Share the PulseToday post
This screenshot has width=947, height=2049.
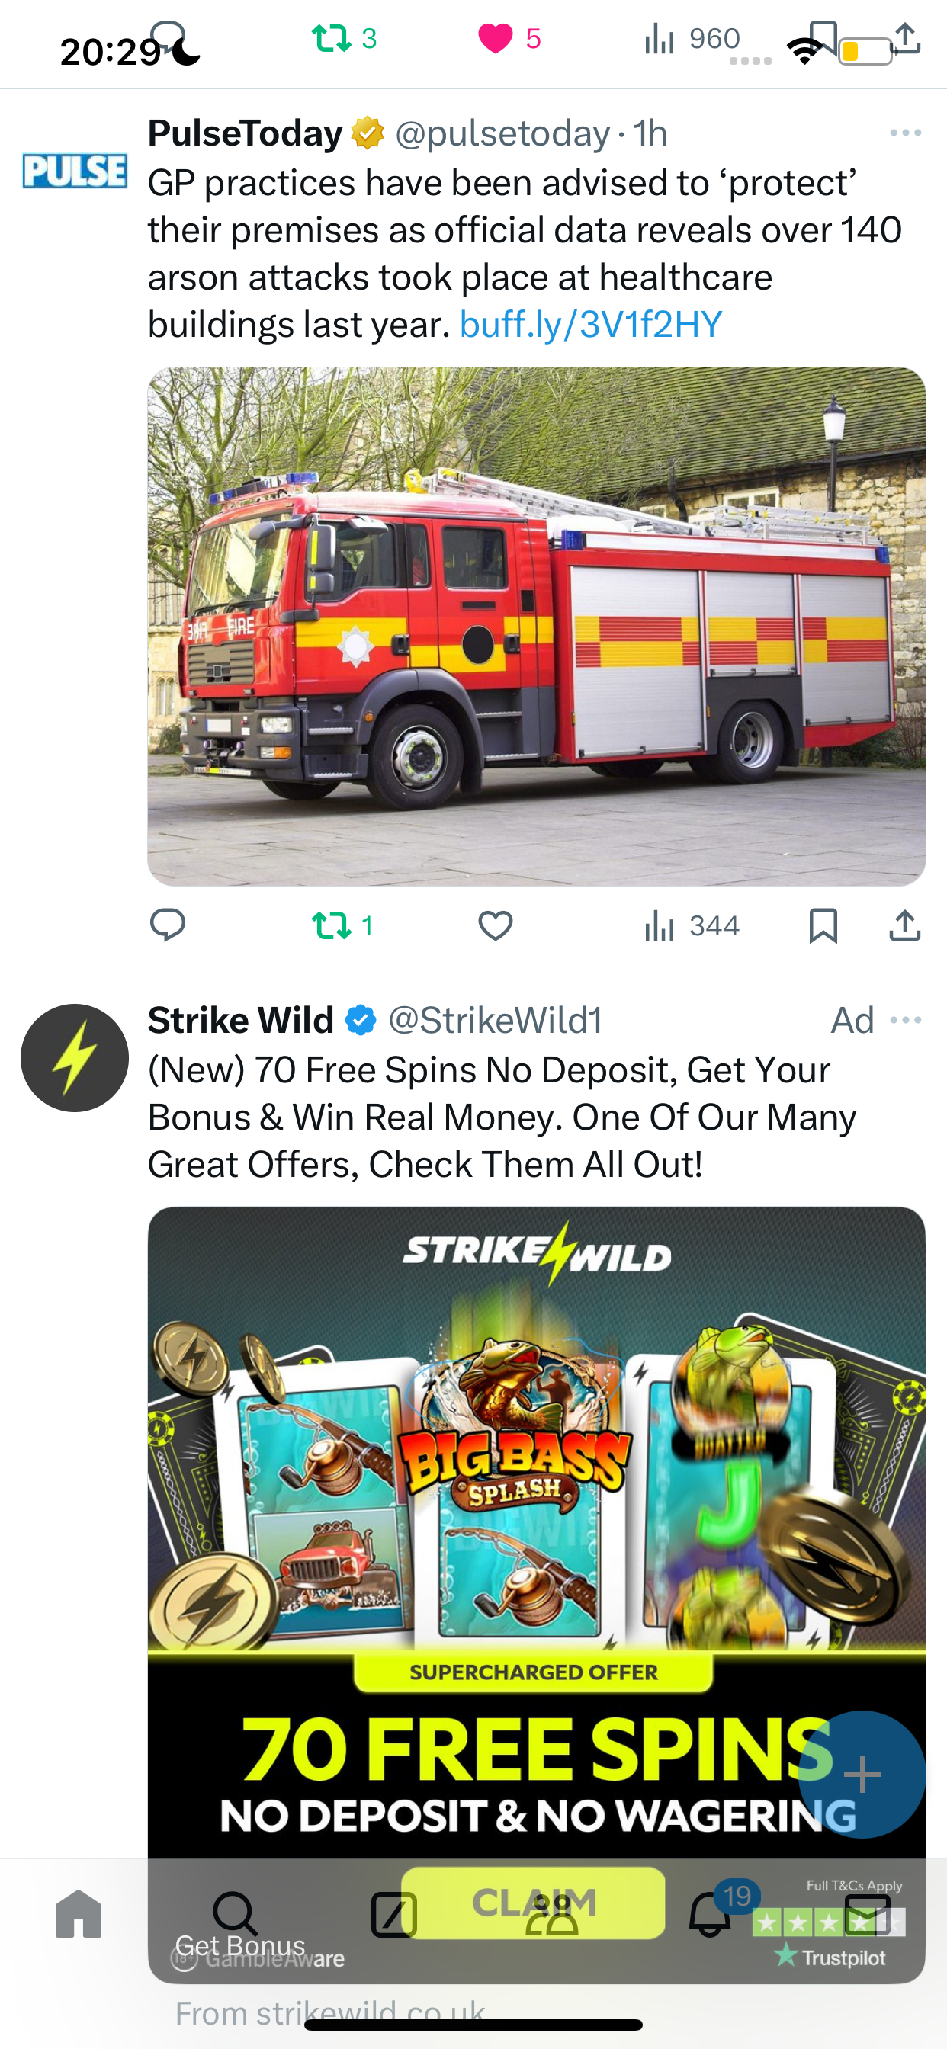[x=905, y=925]
